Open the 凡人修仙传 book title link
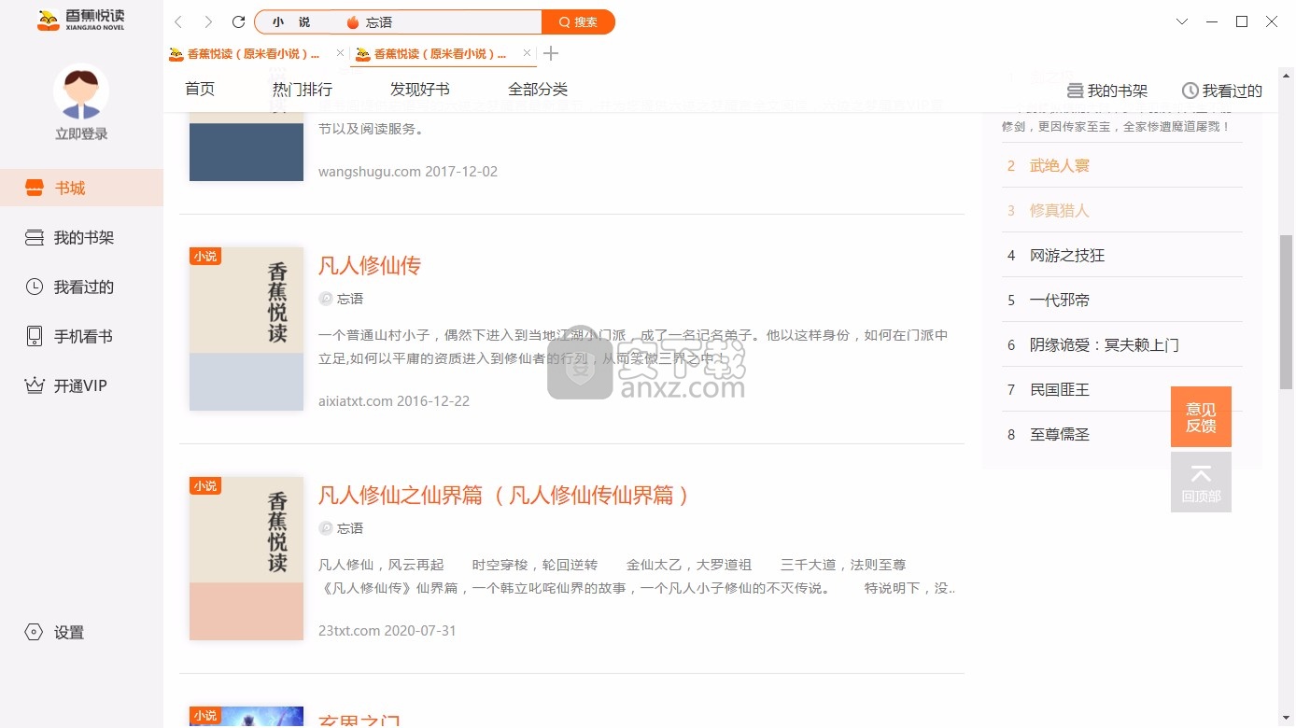Image resolution: width=1296 pixels, height=728 pixels. [370, 265]
